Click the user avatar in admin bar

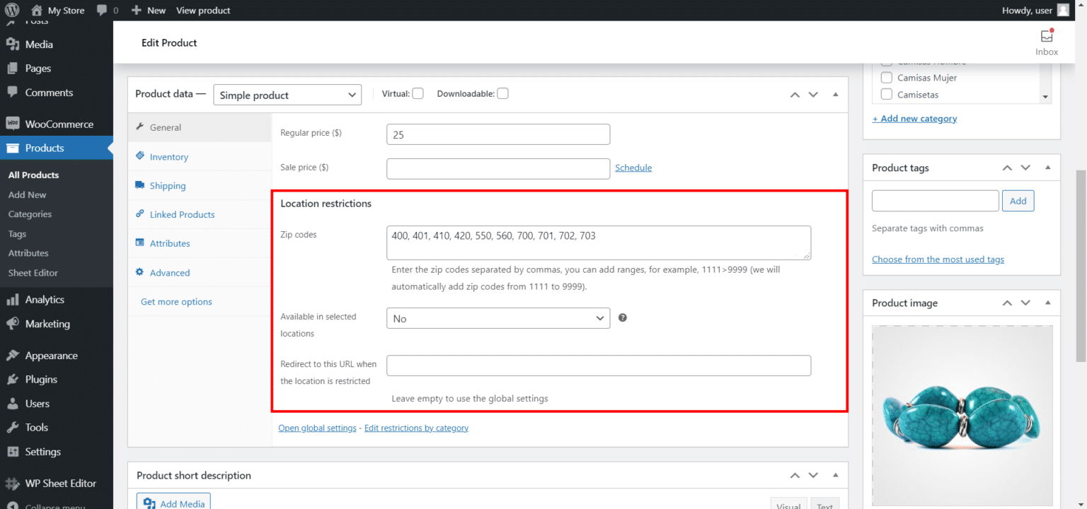[x=1063, y=10]
